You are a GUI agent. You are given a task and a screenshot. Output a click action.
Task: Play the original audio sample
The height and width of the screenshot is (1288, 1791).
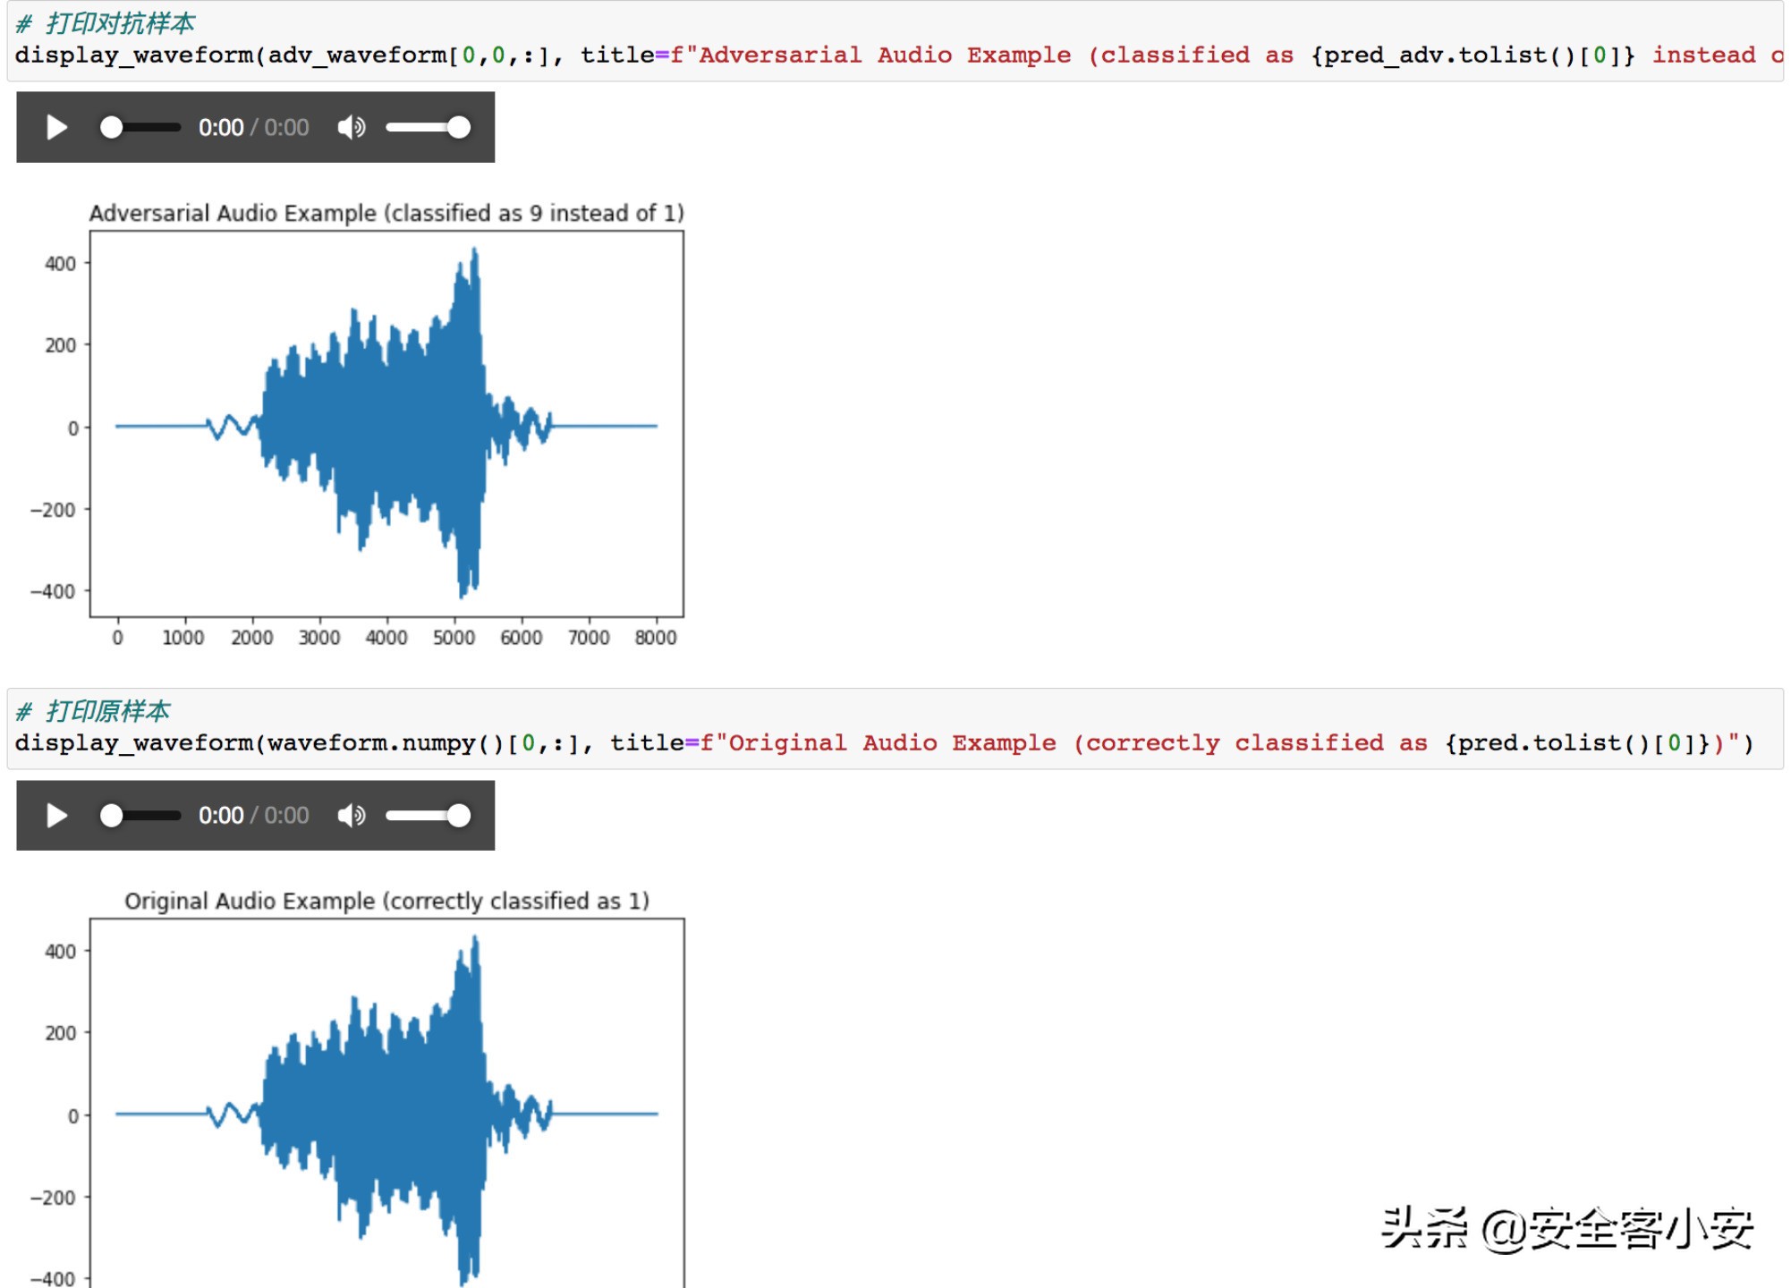(x=56, y=816)
